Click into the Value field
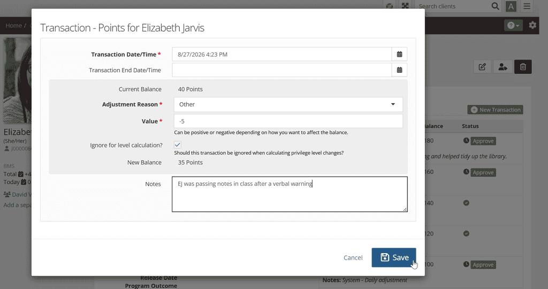This screenshot has width=548, height=289. pyautogui.click(x=288, y=121)
